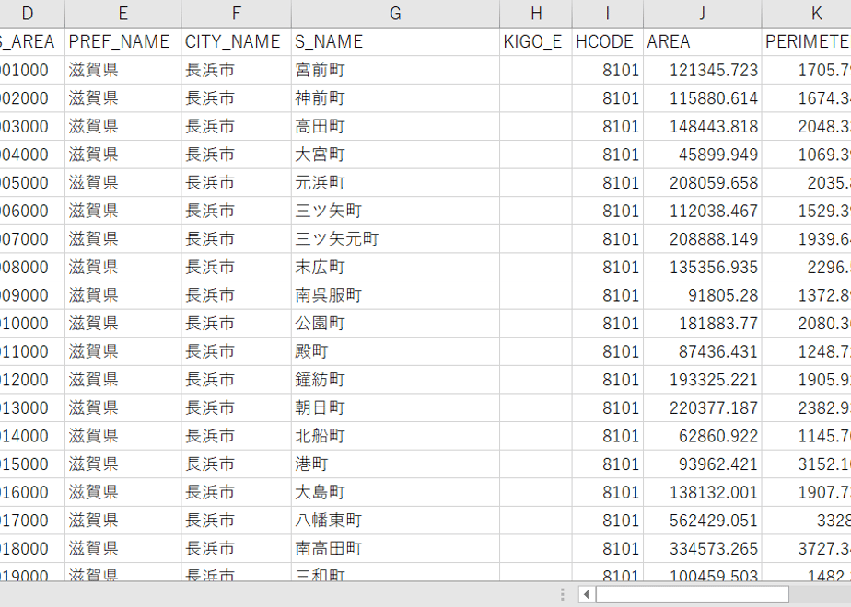Click the cell containing 三ツ矢町

pyautogui.click(x=395, y=211)
